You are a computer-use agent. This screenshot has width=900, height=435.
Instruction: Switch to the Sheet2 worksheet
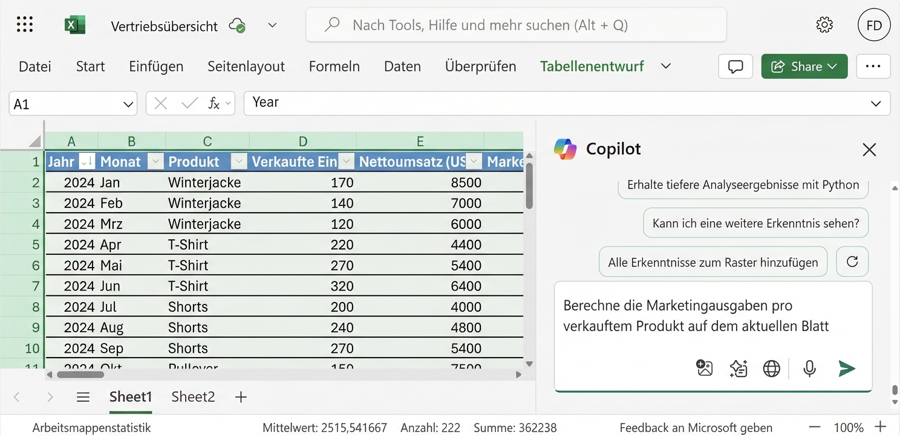(192, 396)
